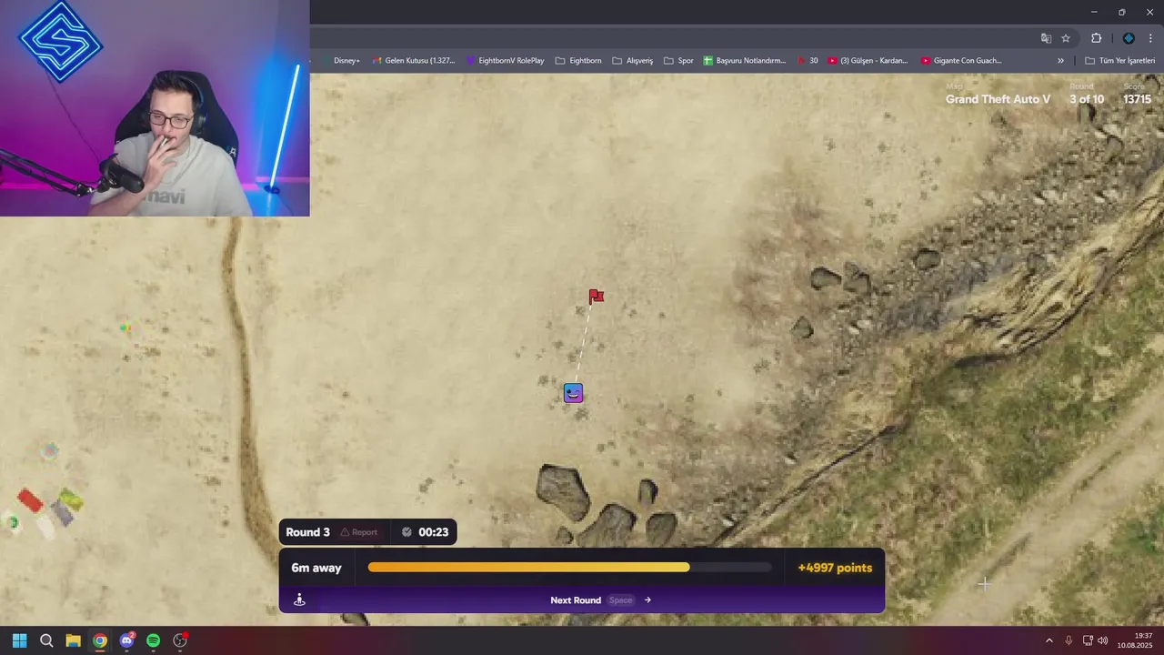The width and height of the screenshot is (1164, 655).
Task: Click the 3 of 10 round counter
Action: (x=1087, y=99)
